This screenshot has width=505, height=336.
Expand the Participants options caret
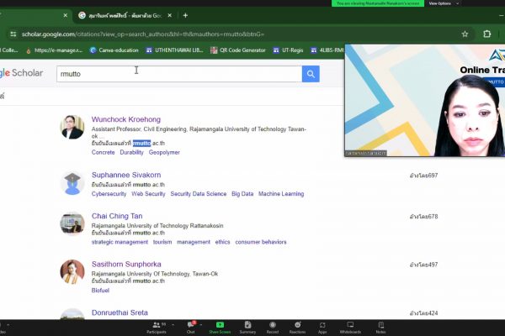tap(173, 325)
